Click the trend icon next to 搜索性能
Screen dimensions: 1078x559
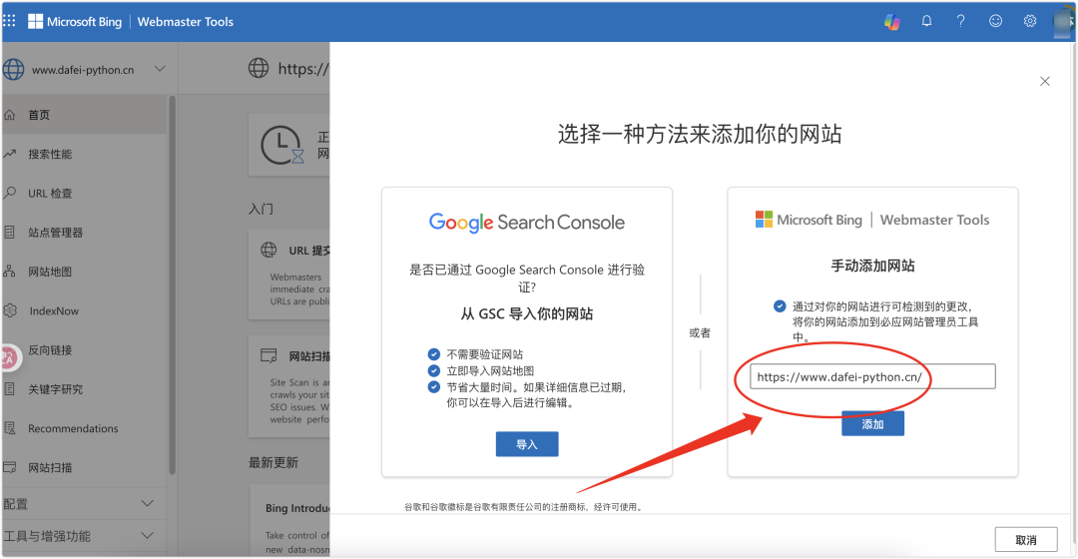pyautogui.click(x=10, y=154)
